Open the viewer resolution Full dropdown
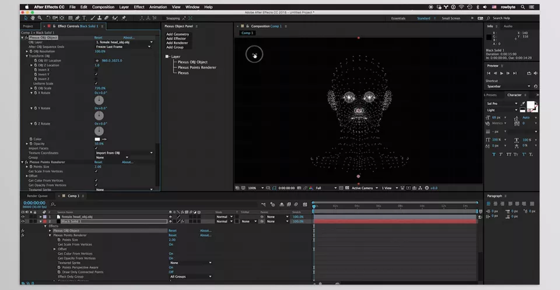 point(326,188)
